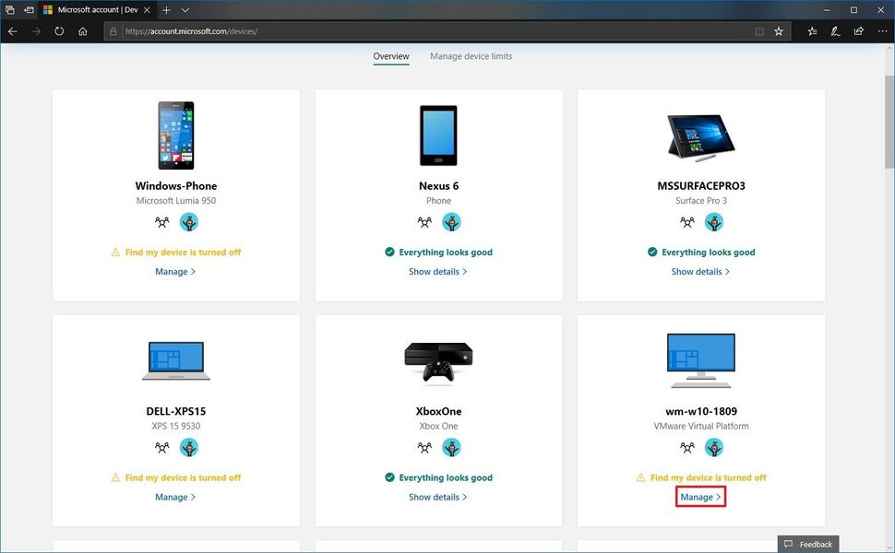Open the Feedback button
The image size is (895, 553).
[x=807, y=544]
